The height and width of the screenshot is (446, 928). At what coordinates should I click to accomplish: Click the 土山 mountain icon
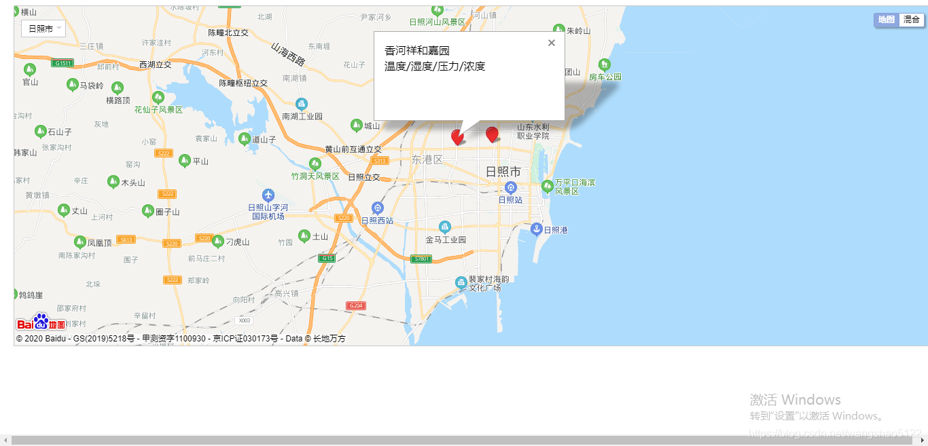[x=304, y=236]
